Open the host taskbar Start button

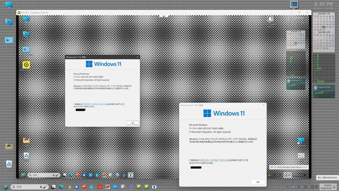pos(5,187)
